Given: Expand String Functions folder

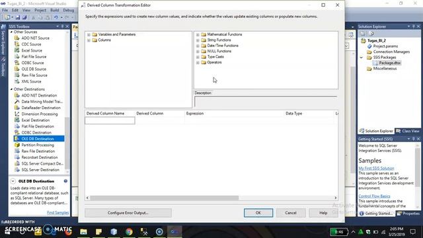Looking at the screenshot, I should pyautogui.click(x=198, y=40).
